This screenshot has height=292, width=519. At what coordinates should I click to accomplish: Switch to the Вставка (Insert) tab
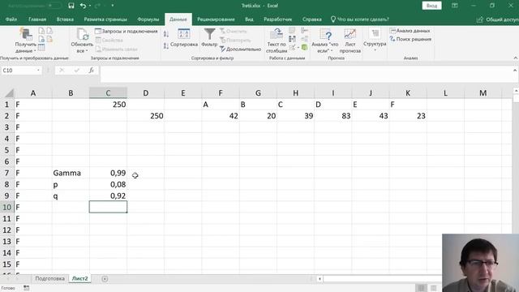point(65,19)
